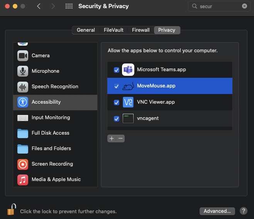Remove selected app with the minus button
This screenshot has width=254, height=219.
pos(120,139)
